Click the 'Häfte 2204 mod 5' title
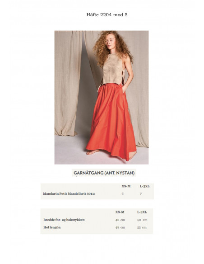The height and width of the screenshot is (264, 204). coord(107,15)
